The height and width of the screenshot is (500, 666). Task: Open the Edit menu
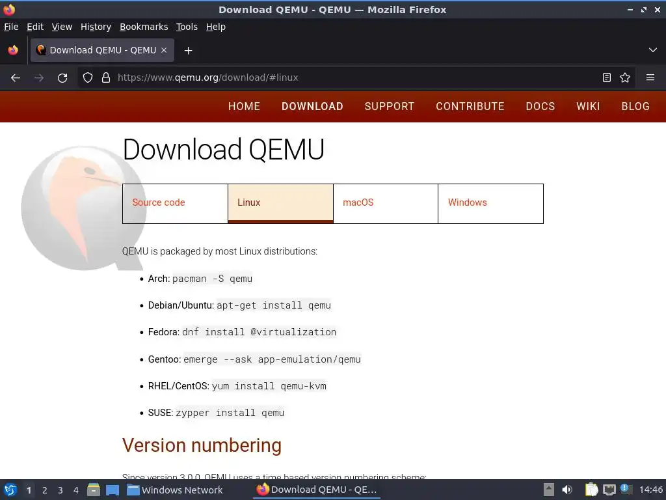tap(35, 27)
